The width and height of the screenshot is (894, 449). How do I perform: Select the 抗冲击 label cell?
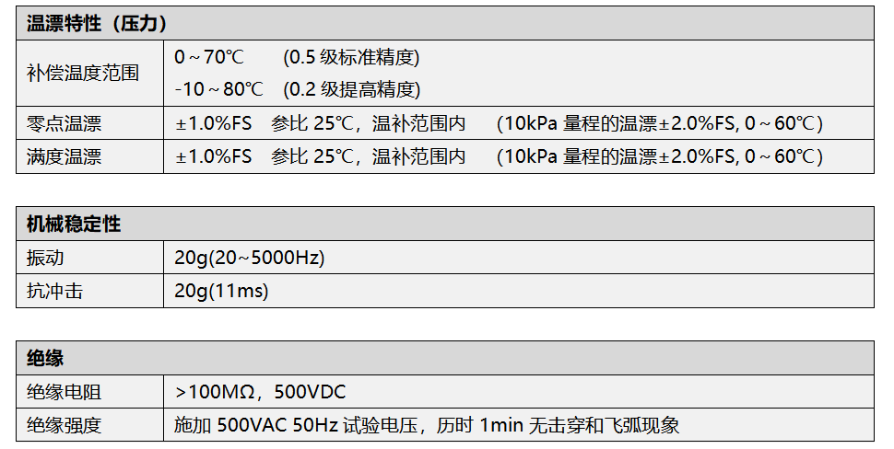[x=55, y=292]
